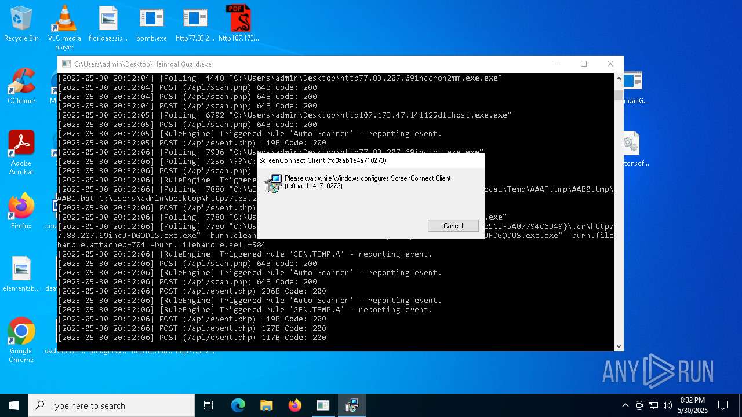This screenshot has height=417, width=742.
Task: Click the ScreenConnect Client installer icon in dialog
Action: click(x=273, y=184)
